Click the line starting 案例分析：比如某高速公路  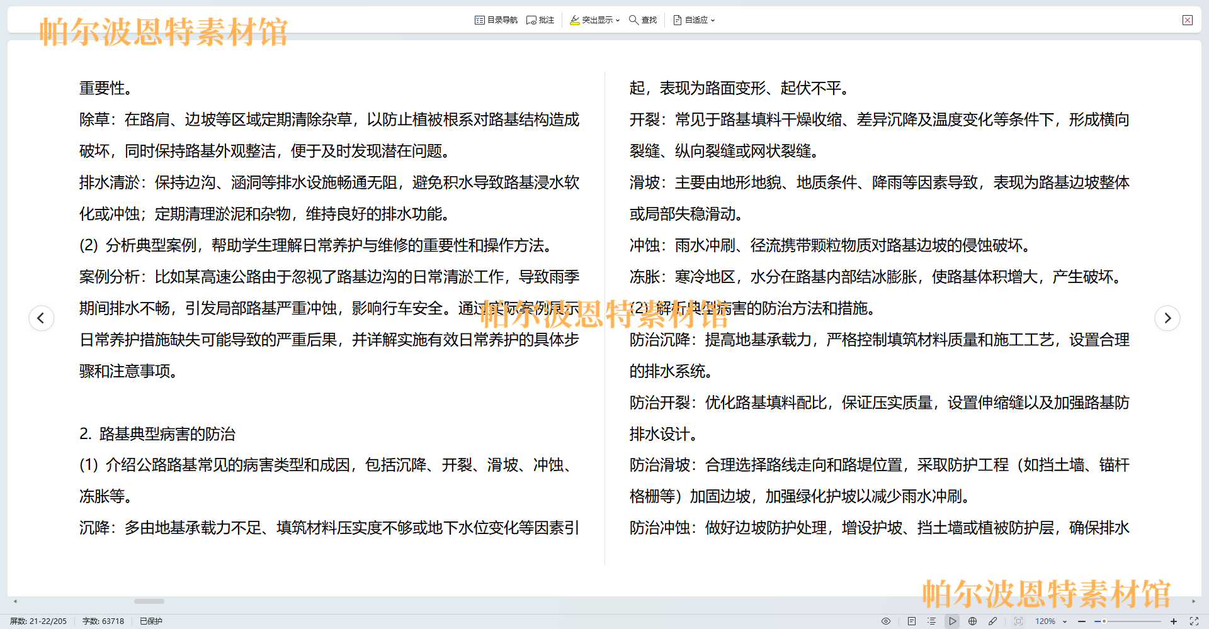click(329, 277)
